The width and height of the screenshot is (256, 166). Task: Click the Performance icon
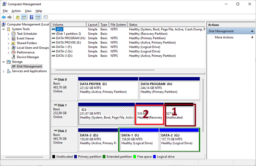[13, 52]
